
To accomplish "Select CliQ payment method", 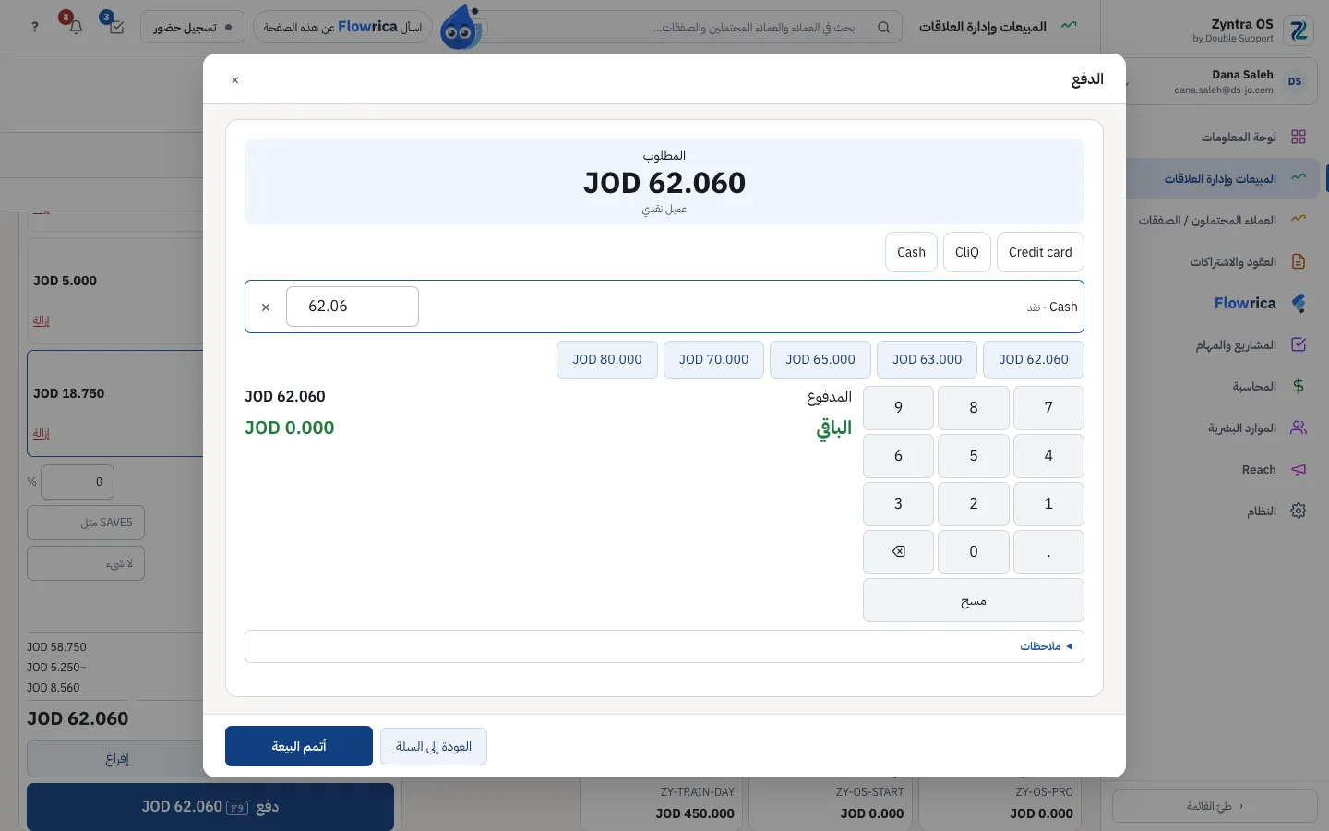I will pos(967,252).
